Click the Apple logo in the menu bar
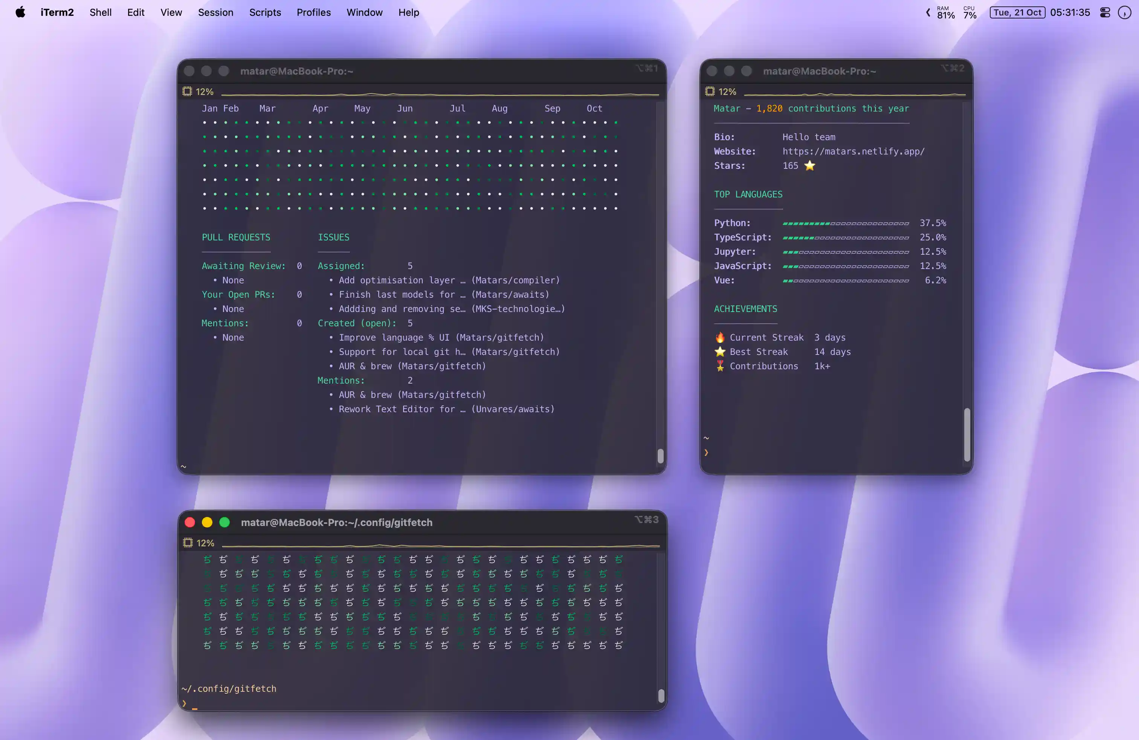This screenshot has height=740, width=1139. pos(20,12)
